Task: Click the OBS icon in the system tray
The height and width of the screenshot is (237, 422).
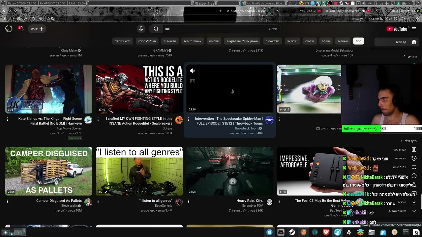Action: pos(329,3)
